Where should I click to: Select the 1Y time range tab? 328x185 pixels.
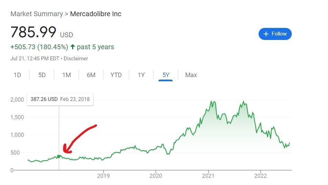coord(141,75)
